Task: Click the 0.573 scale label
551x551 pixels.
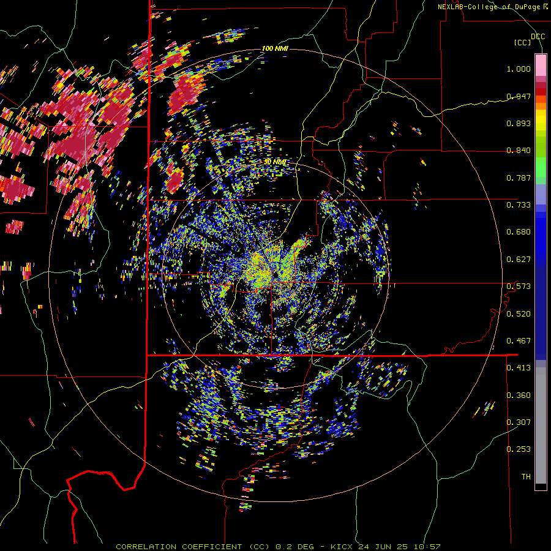Action: [519, 287]
